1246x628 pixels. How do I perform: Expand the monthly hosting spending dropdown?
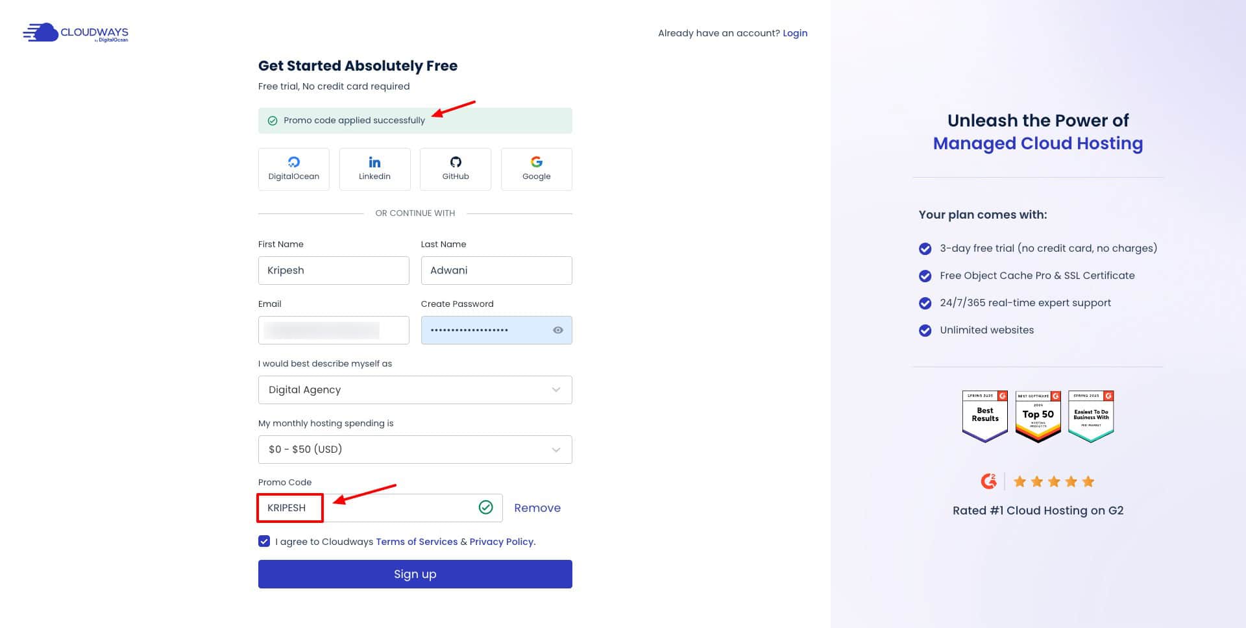415,450
